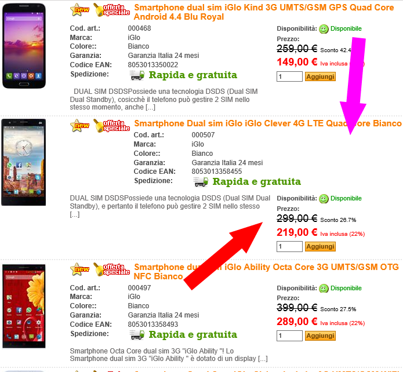This screenshot has height=372, width=403.
Task: Open iGlo Kind 3G Blu Royal product title
Action: [264, 12]
